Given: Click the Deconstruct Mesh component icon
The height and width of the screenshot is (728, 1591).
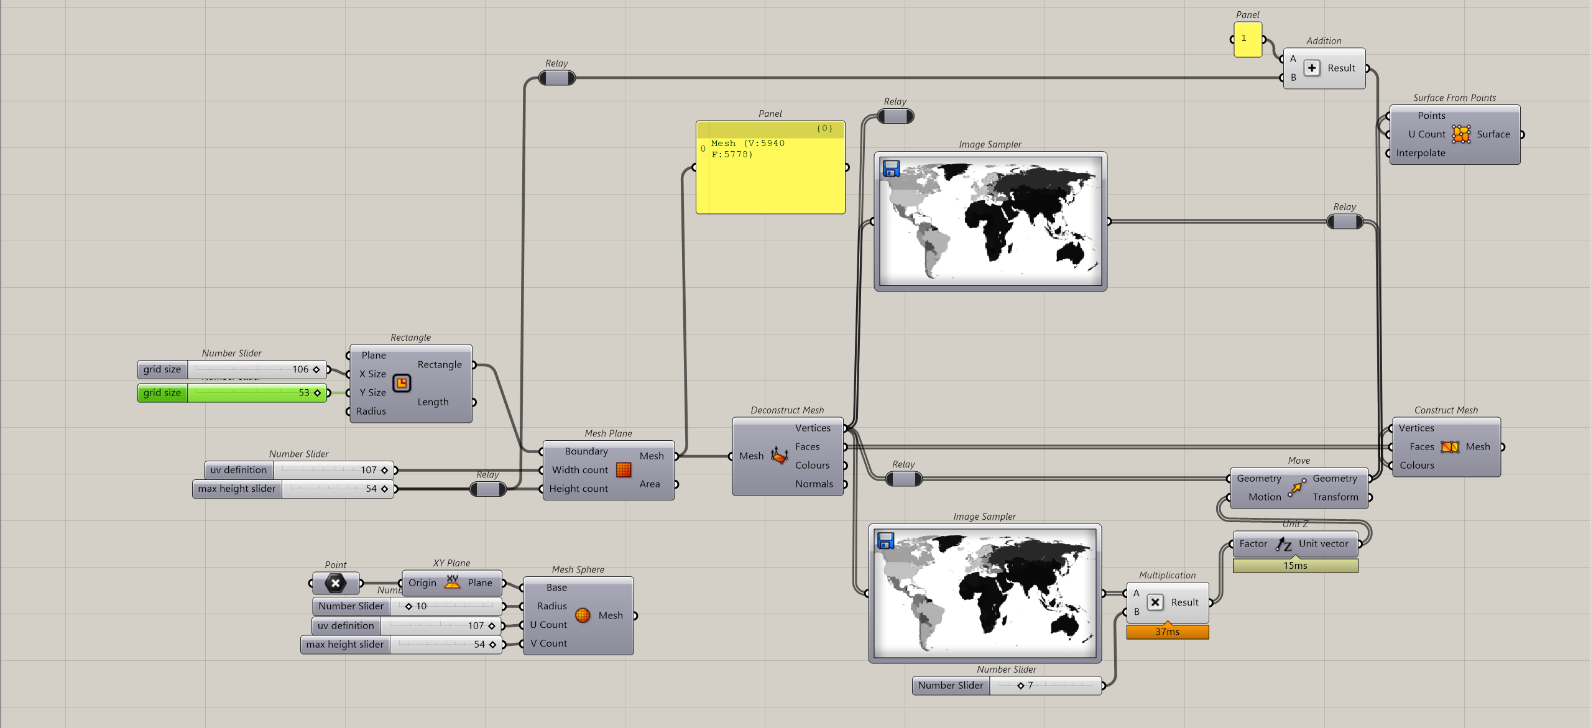Looking at the screenshot, I should 780,456.
